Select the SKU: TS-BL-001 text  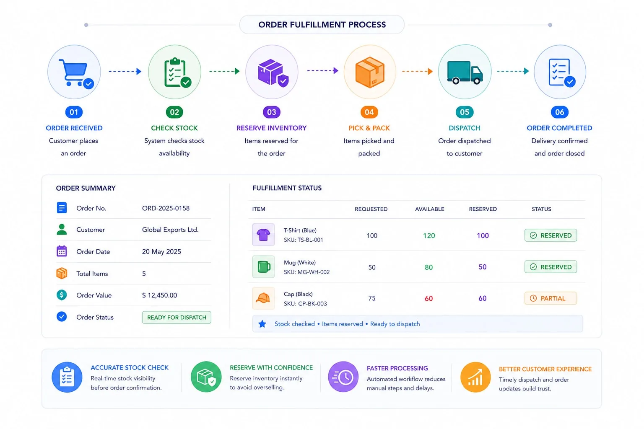304,240
